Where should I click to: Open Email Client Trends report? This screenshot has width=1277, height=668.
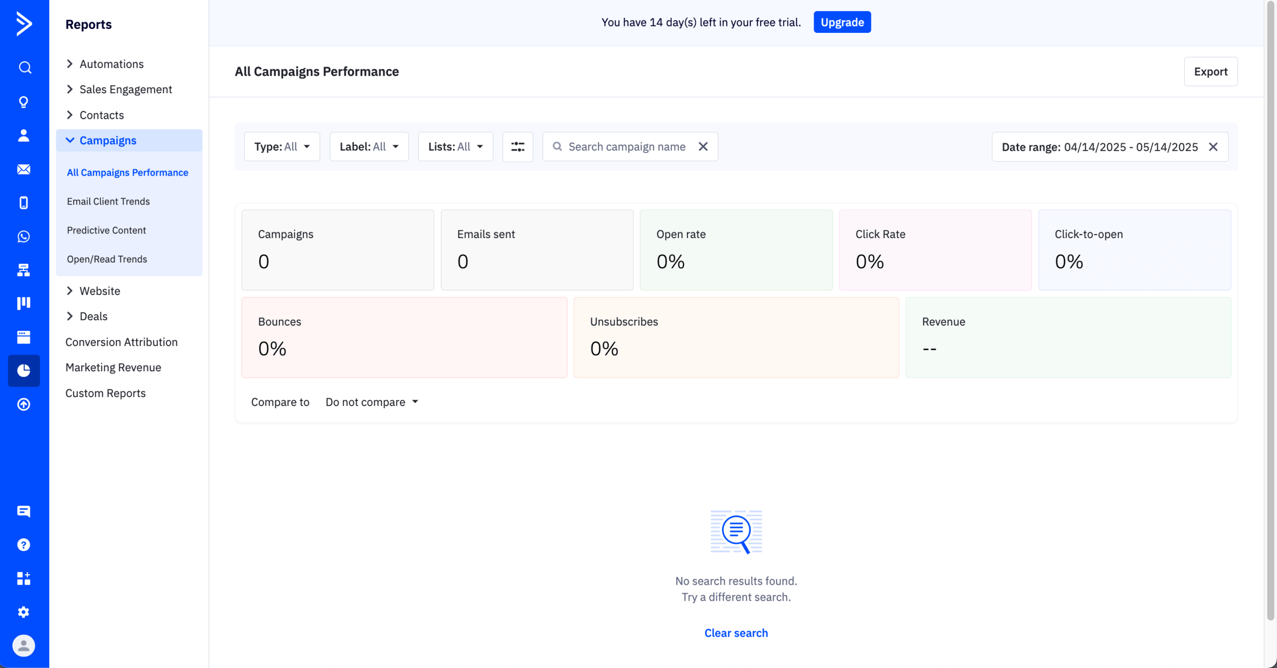[108, 202]
